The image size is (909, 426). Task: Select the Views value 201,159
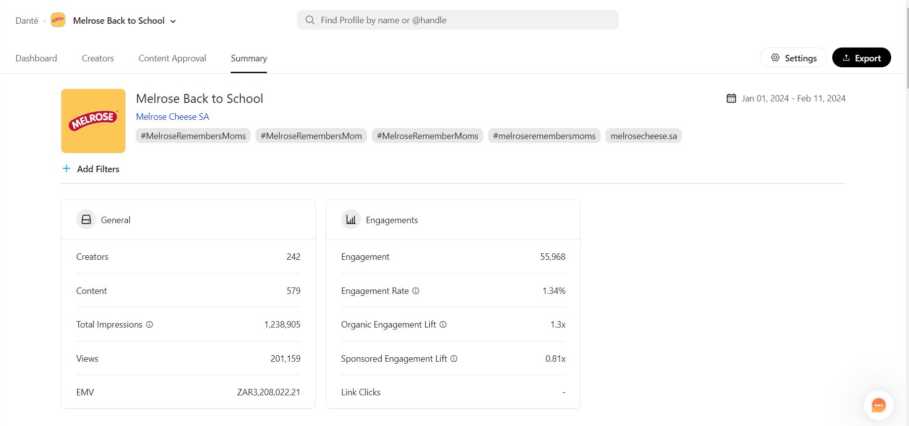click(x=285, y=359)
